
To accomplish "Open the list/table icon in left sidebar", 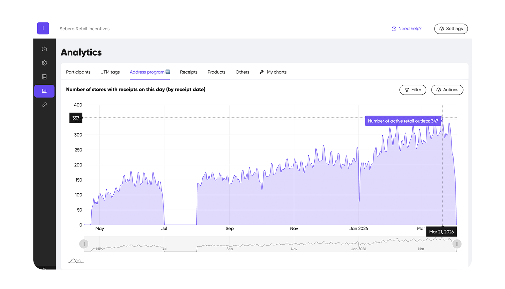I will pyautogui.click(x=44, y=77).
